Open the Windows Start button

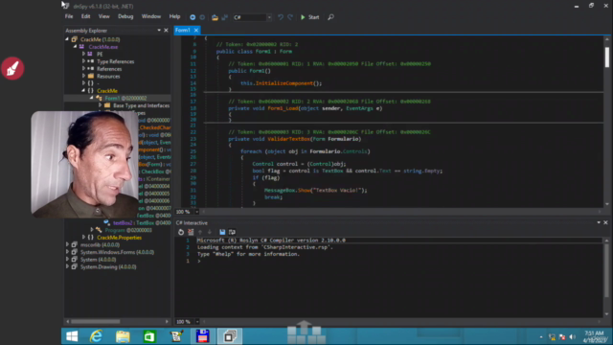point(72,336)
